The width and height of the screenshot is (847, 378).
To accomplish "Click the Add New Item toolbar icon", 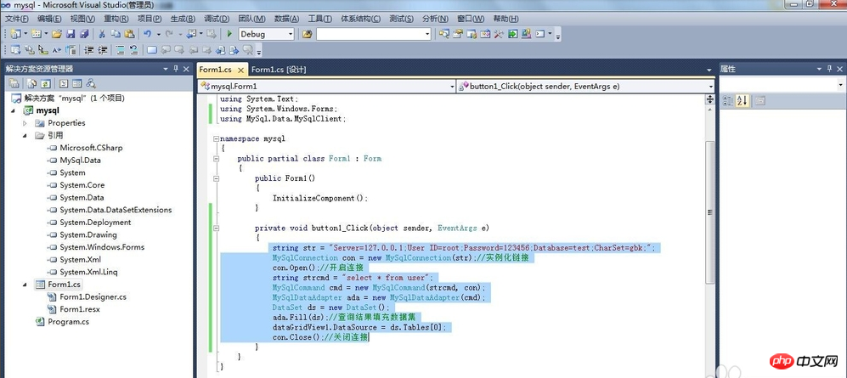I will [x=36, y=34].
